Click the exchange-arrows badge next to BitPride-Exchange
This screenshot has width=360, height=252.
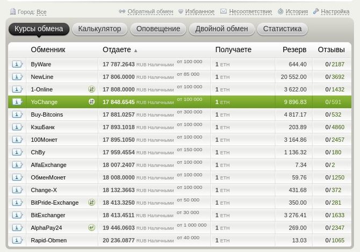tap(91, 202)
